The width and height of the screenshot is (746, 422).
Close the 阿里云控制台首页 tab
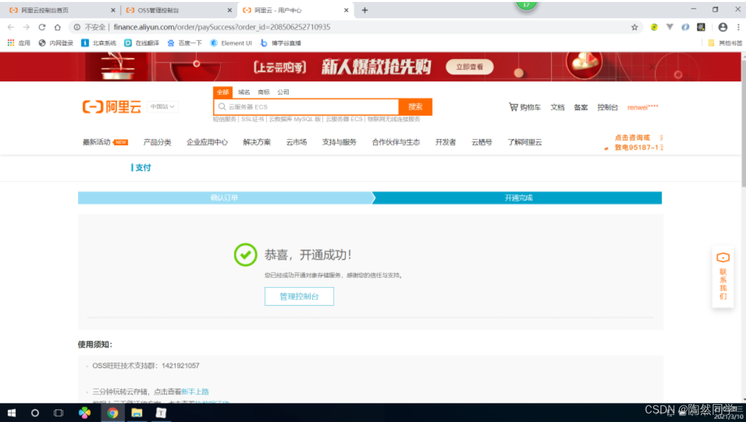click(113, 10)
